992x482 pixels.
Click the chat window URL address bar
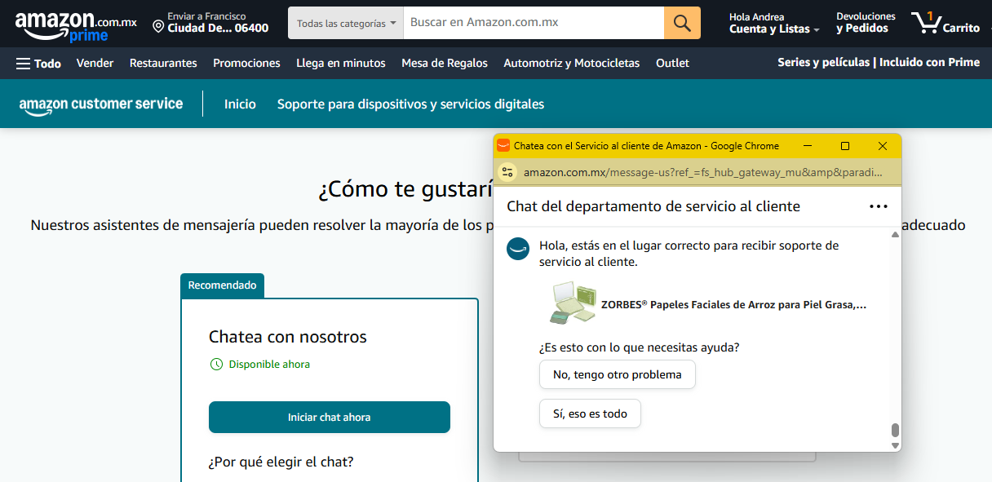(x=702, y=172)
